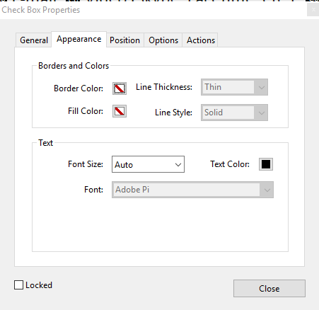Click the Check Box Properties title bar
Image resolution: width=319 pixels, height=310 pixels.
[153, 10]
